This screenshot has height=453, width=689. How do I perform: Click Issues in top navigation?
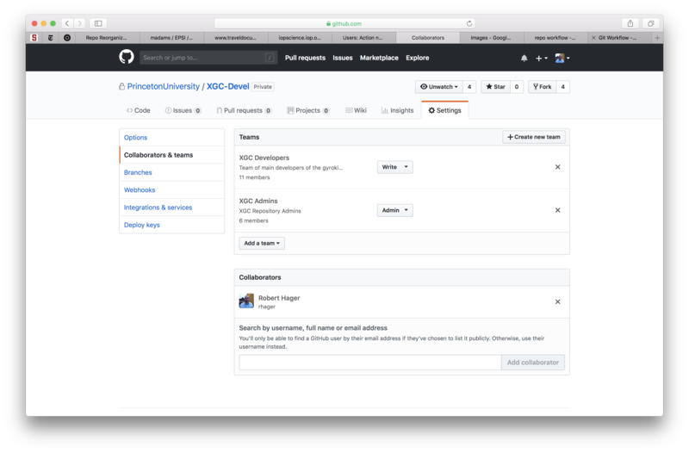342,58
